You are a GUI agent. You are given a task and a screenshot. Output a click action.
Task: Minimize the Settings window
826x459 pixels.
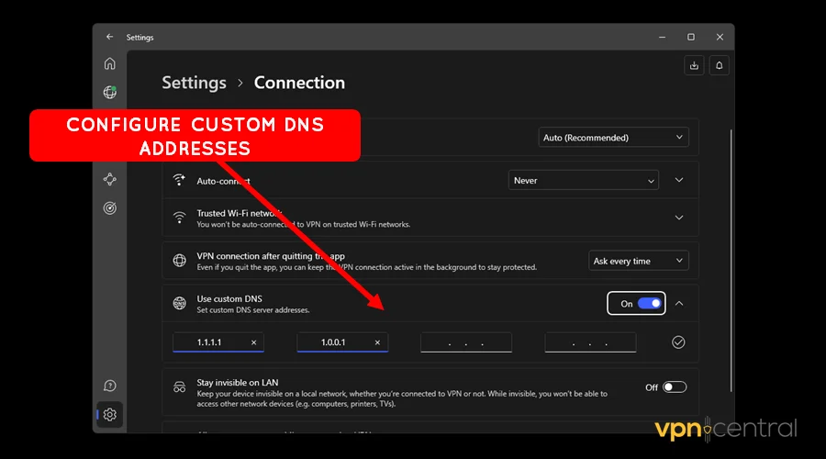pos(662,37)
